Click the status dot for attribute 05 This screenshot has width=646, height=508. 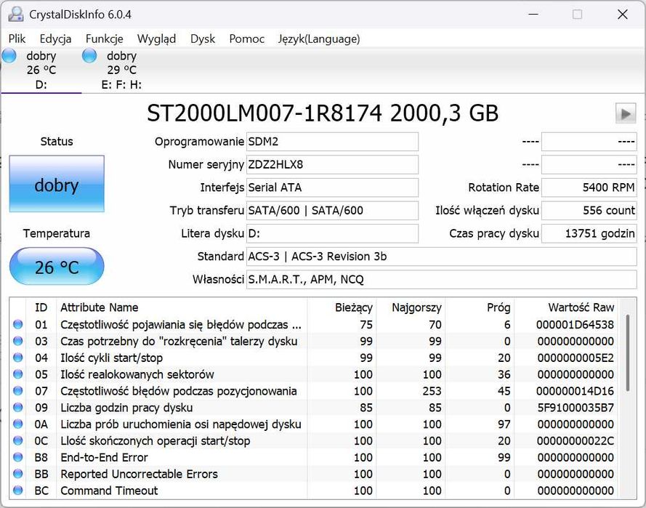coord(18,374)
